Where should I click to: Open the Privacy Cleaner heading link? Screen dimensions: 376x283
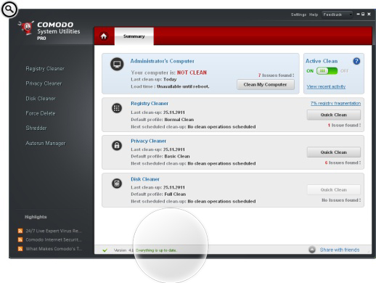pos(148,141)
